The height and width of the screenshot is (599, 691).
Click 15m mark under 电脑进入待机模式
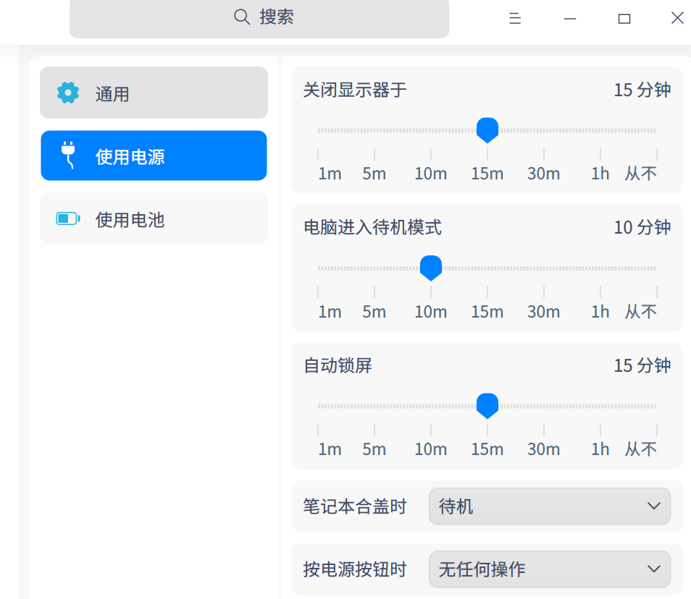[x=487, y=312]
